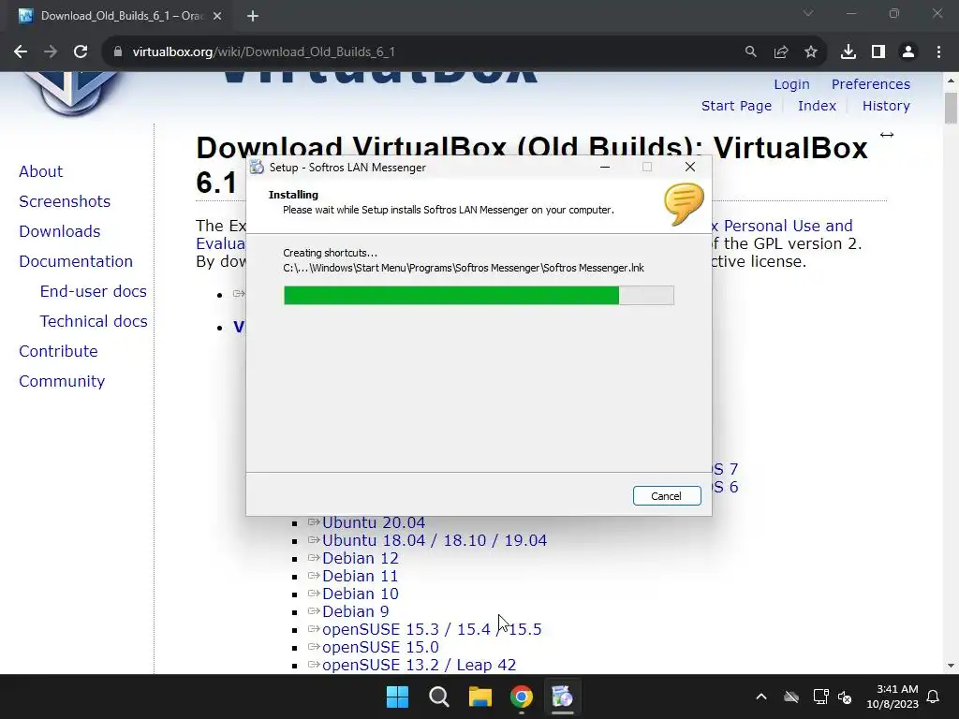The width and height of the screenshot is (959, 719).
Task: Click openSUSE 13.2 / Leap 42 link
Action: pyautogui.click(x=419, y=665)
